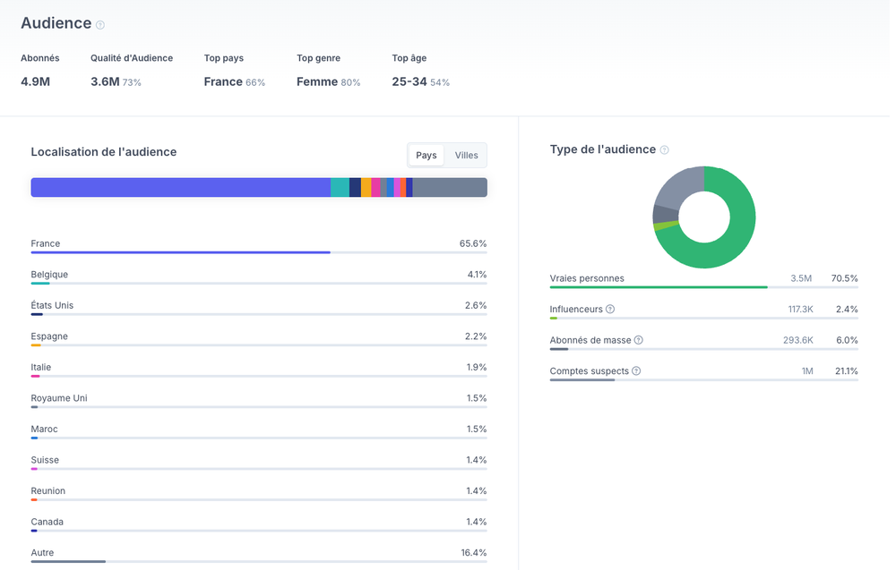This screenshot has height=570, width=896.
Task: Select the Autre row label
Action: (42, 552)
